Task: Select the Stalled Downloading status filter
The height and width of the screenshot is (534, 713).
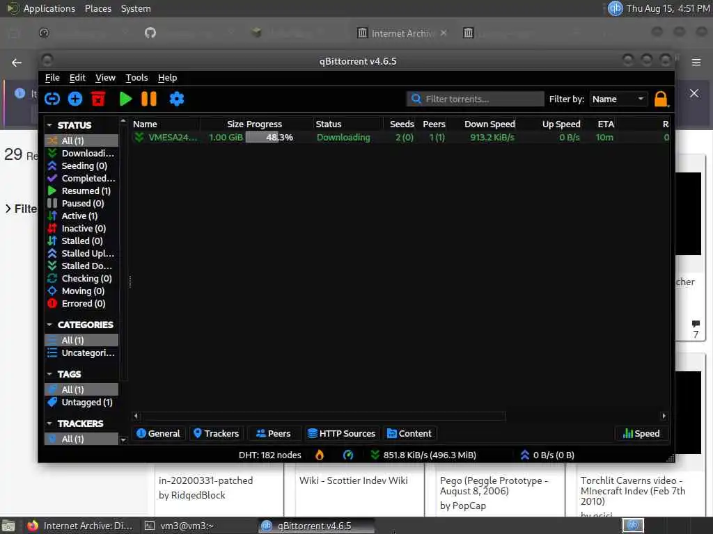Action: click(82, 266)
